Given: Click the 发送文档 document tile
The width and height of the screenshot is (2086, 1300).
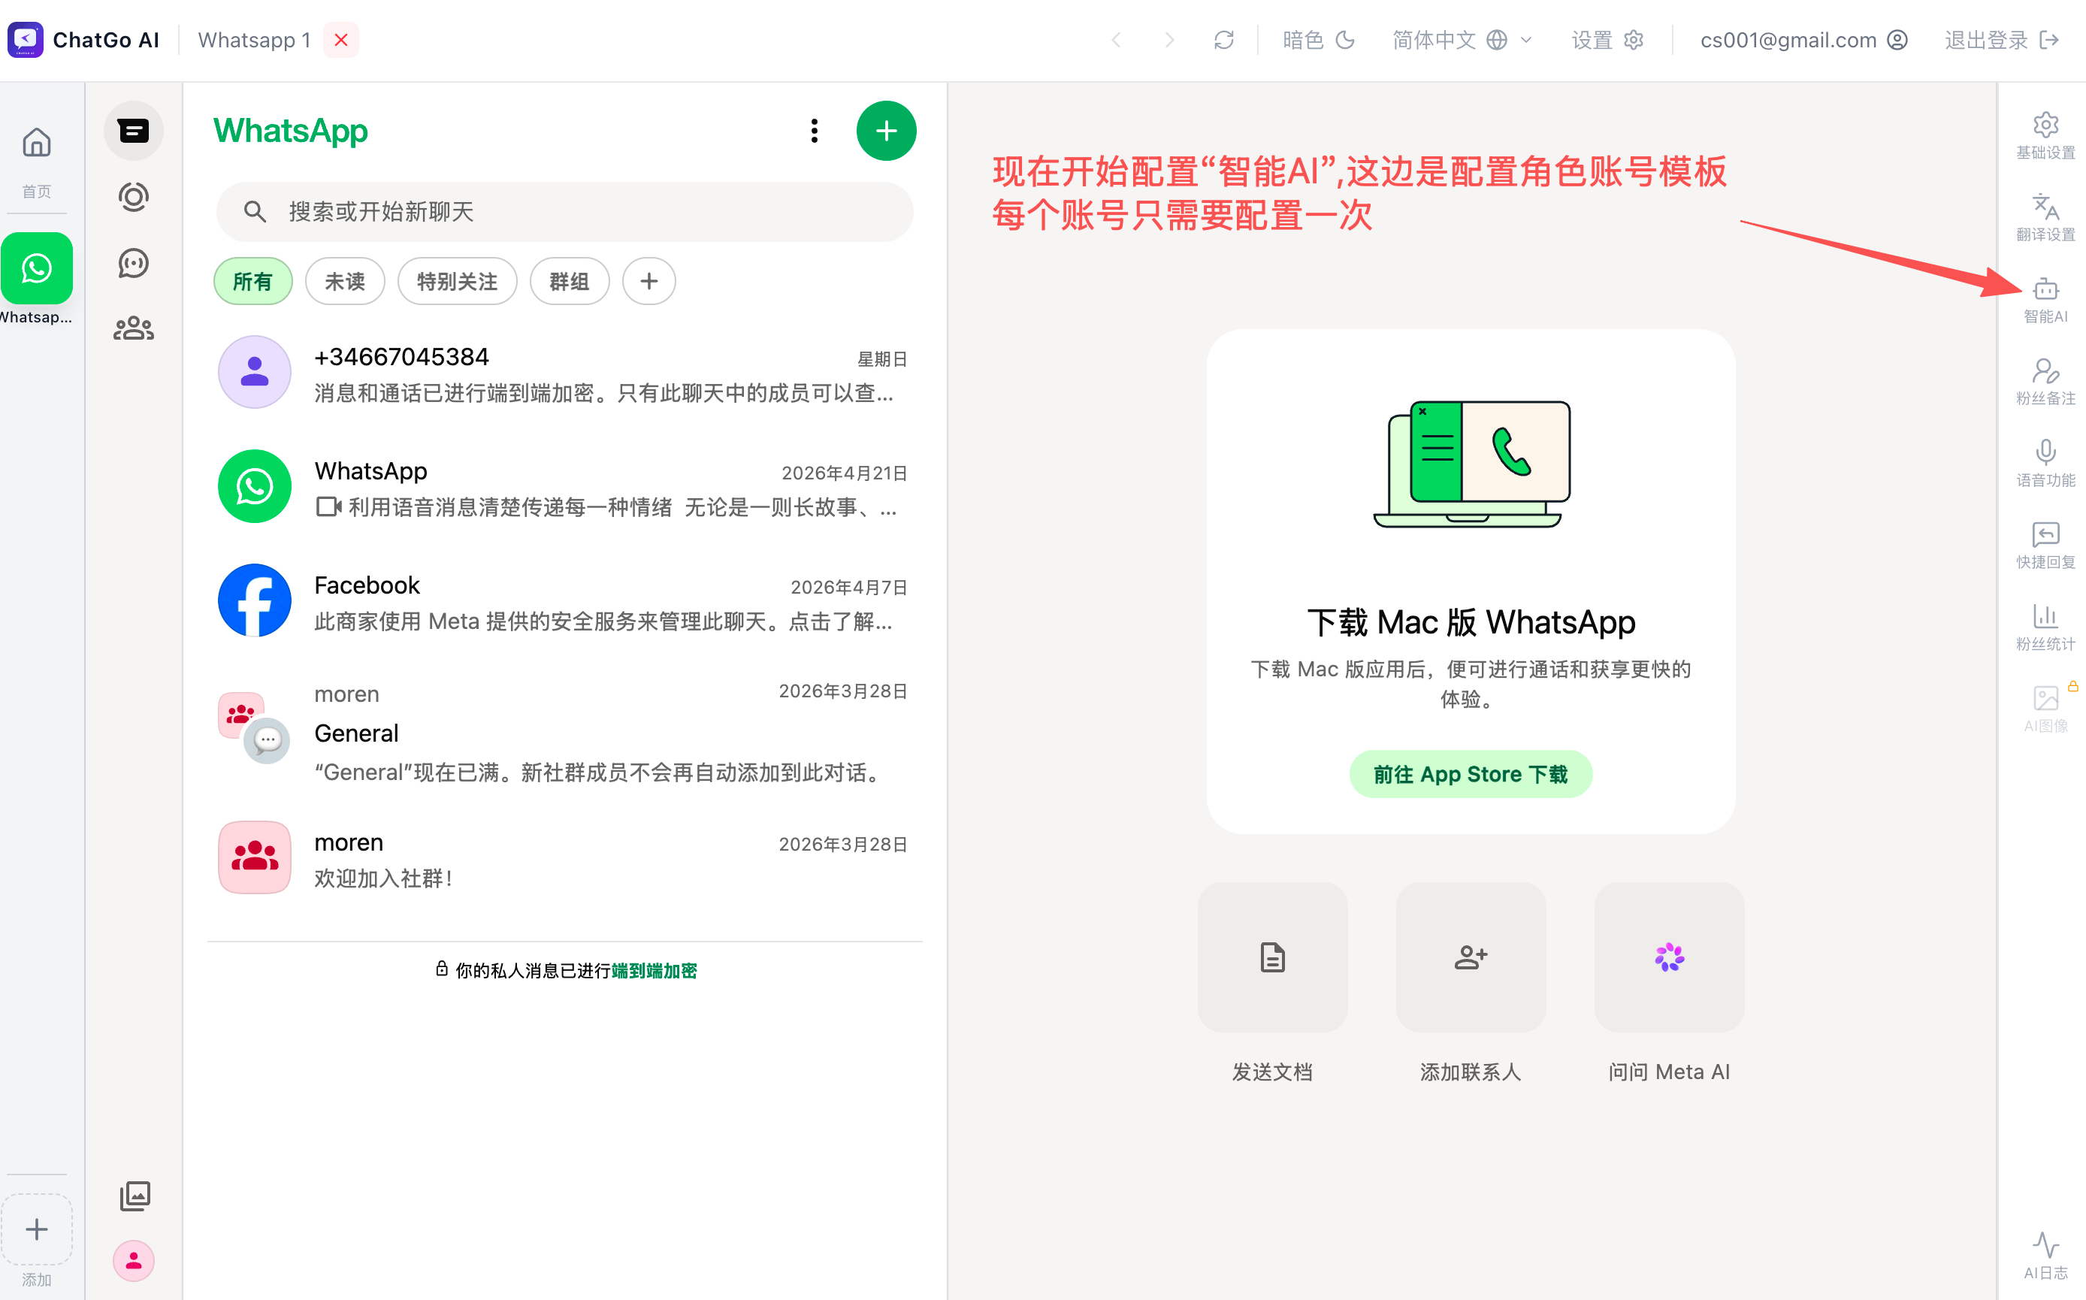Looking at the screenshot, I should coord(1271,957).
